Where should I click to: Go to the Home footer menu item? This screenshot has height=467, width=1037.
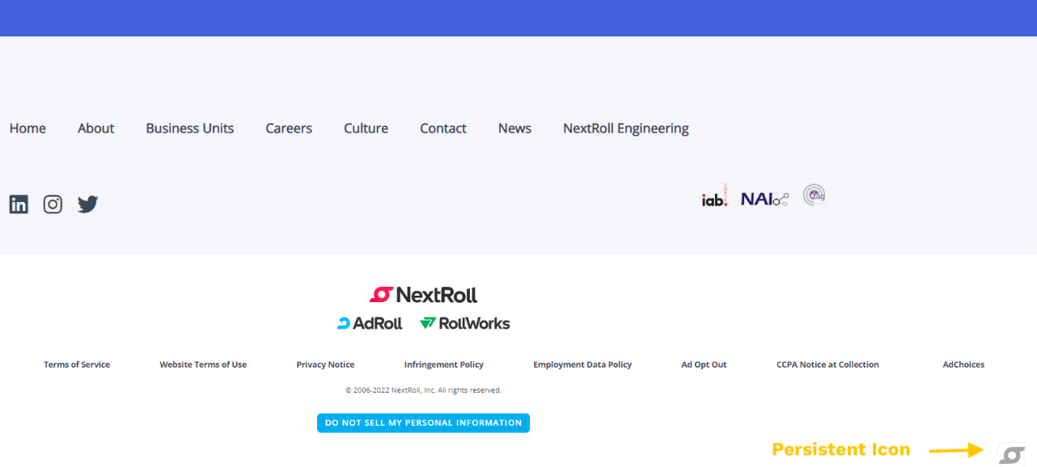tap(28, 128)
